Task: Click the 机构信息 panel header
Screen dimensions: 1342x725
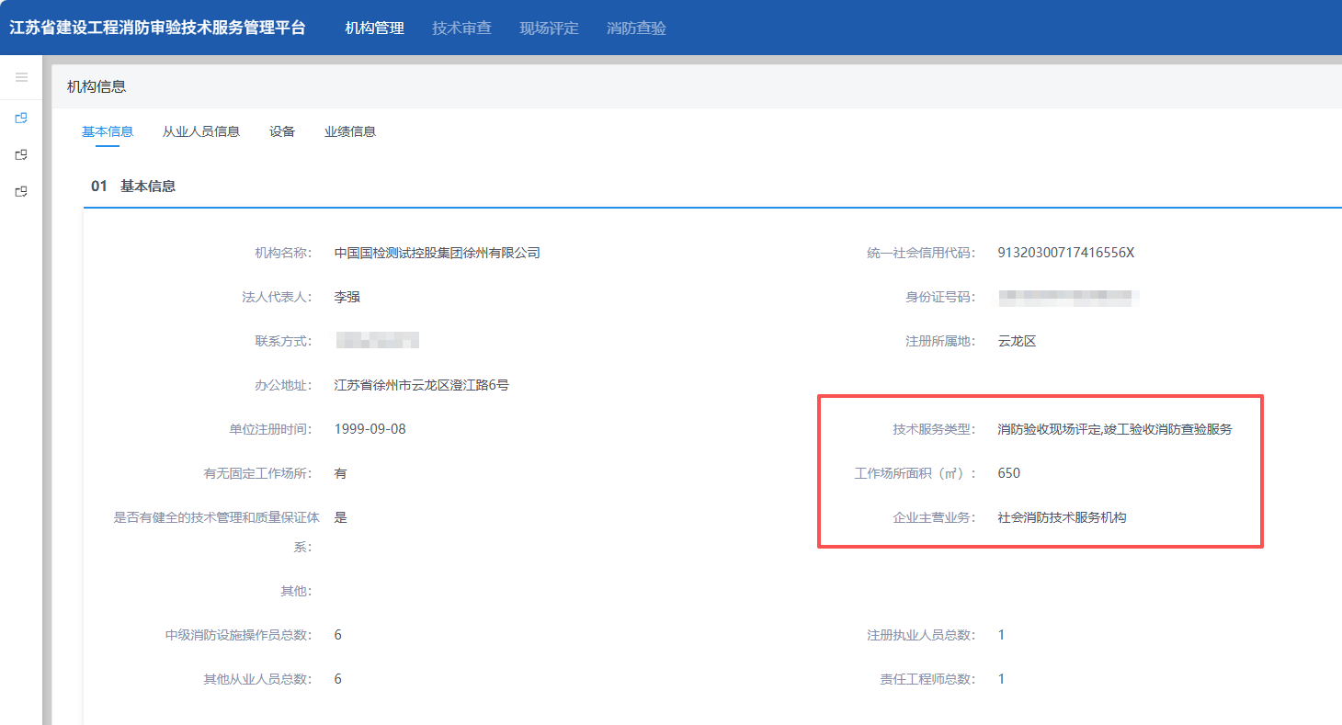Action: [x=97, y=86]
